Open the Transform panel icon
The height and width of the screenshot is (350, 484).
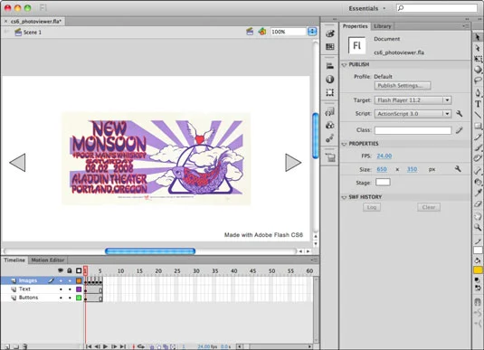click(330, 92)
